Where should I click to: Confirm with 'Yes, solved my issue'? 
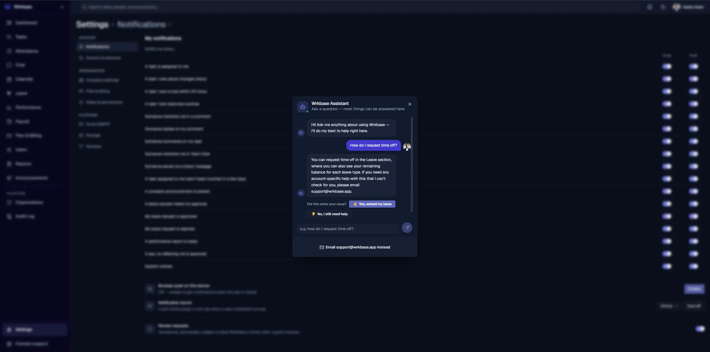tap(372, 204)
